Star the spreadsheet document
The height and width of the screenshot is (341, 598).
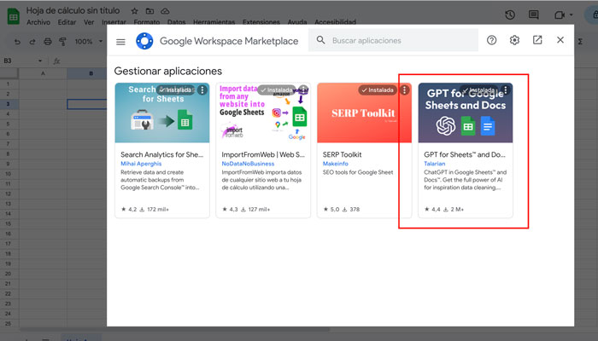pyautogui.click(x=134, y=11)
